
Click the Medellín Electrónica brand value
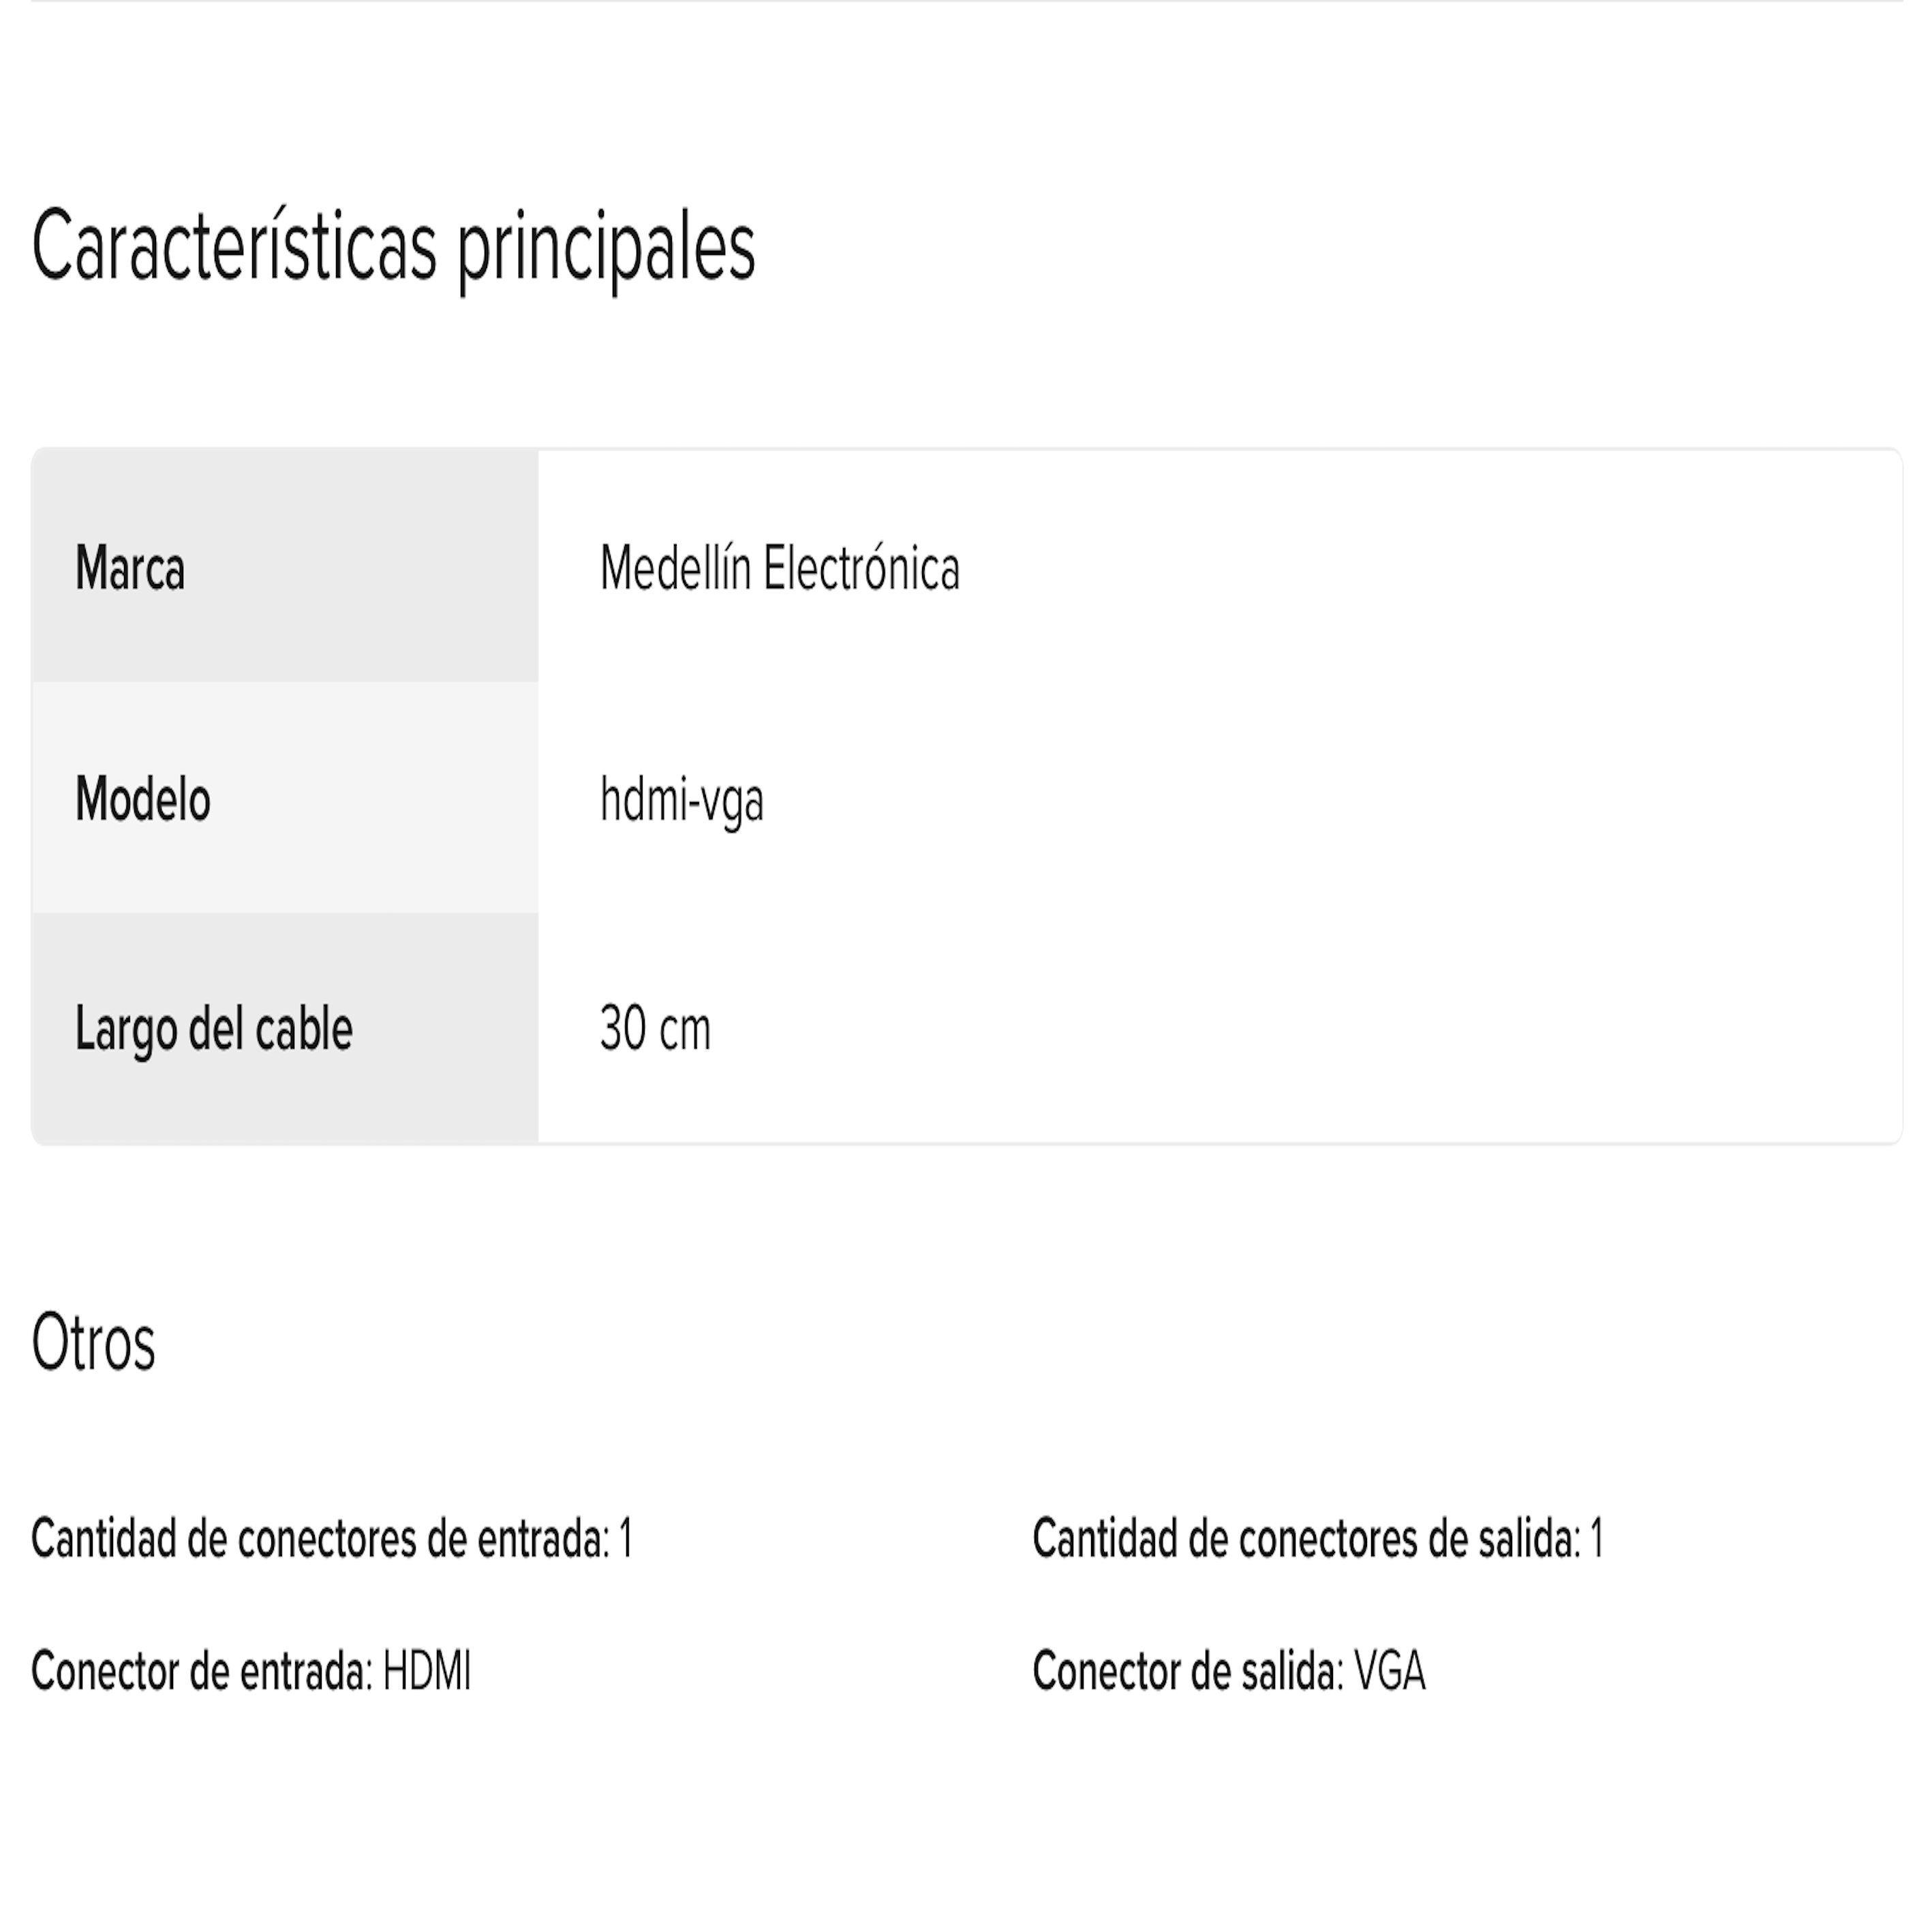pyautogui.click(x=779, y=568)
